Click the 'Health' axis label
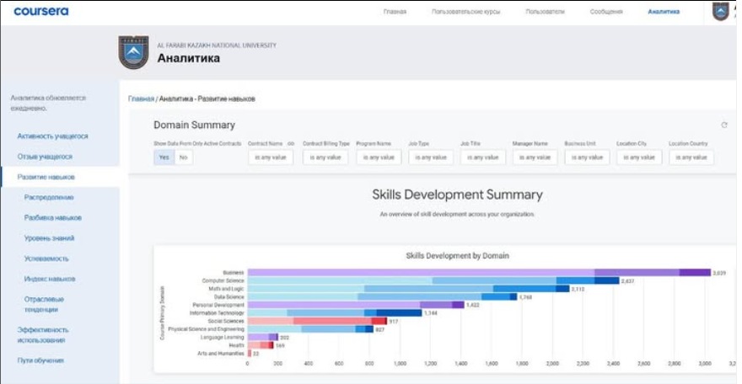 (x=237, y=345)
